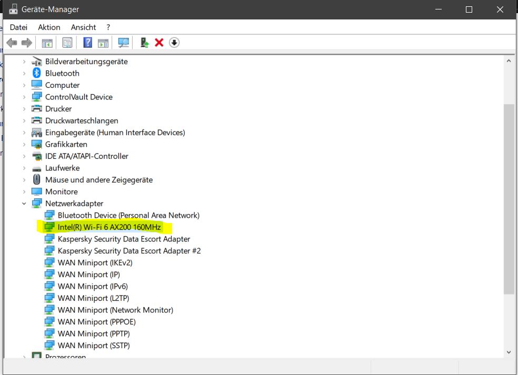Toggle the action pane toolbar icon
This screenshot has height=375, width=518.
(103, 43)
